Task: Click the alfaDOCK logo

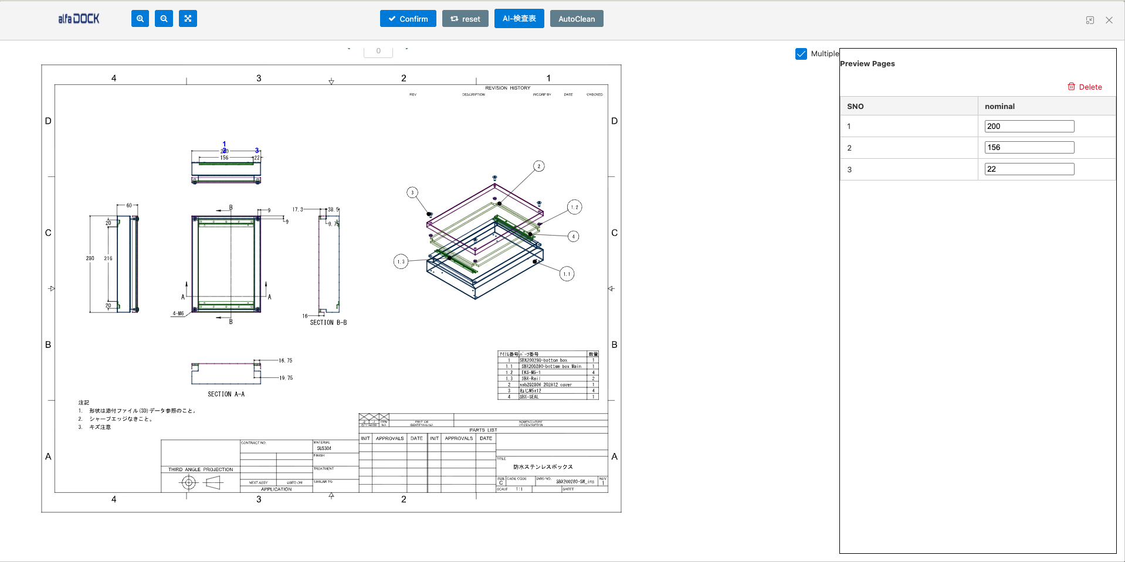Action: click(79, 19)
